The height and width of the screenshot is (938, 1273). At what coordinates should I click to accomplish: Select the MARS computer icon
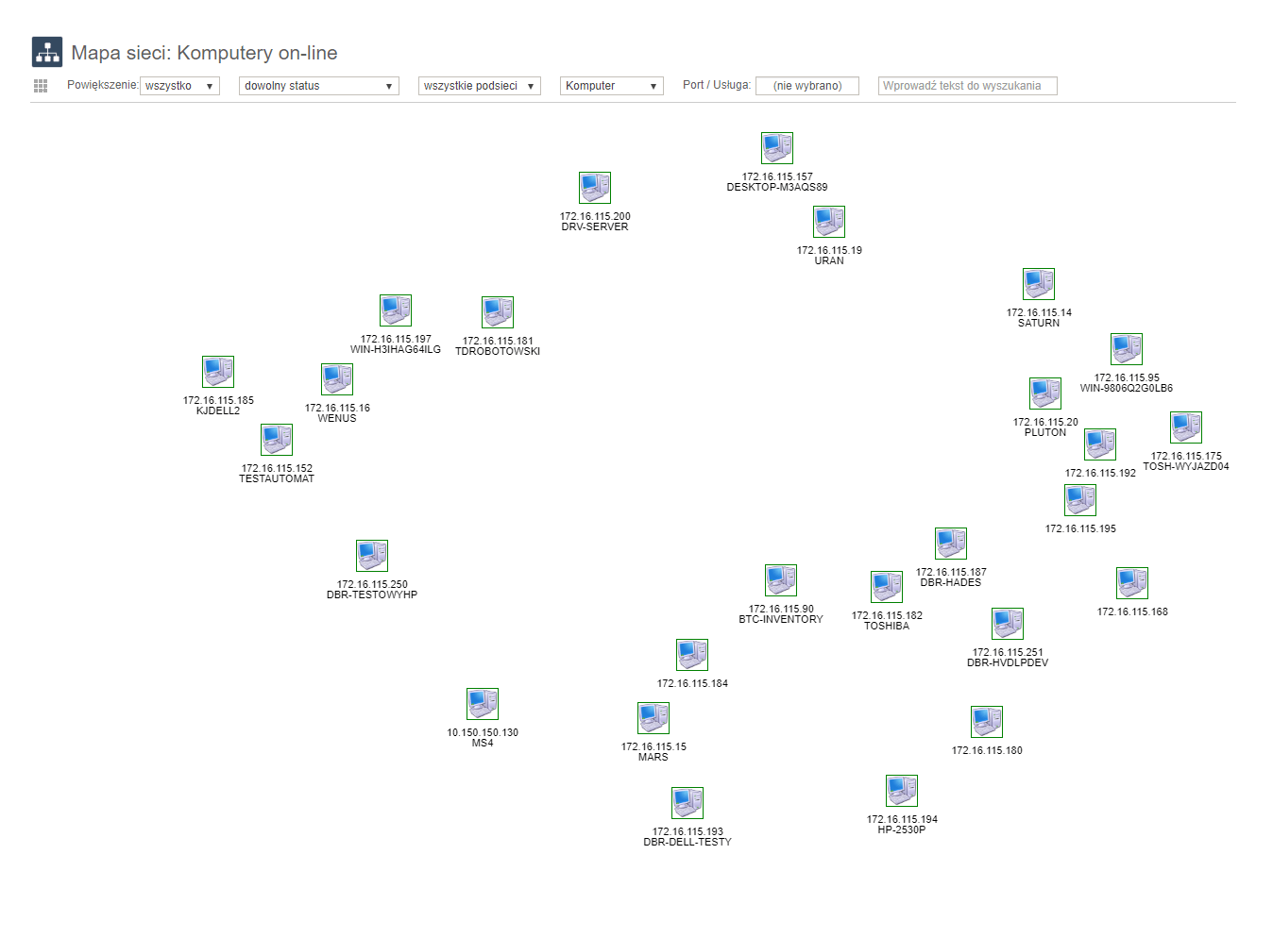653,718
